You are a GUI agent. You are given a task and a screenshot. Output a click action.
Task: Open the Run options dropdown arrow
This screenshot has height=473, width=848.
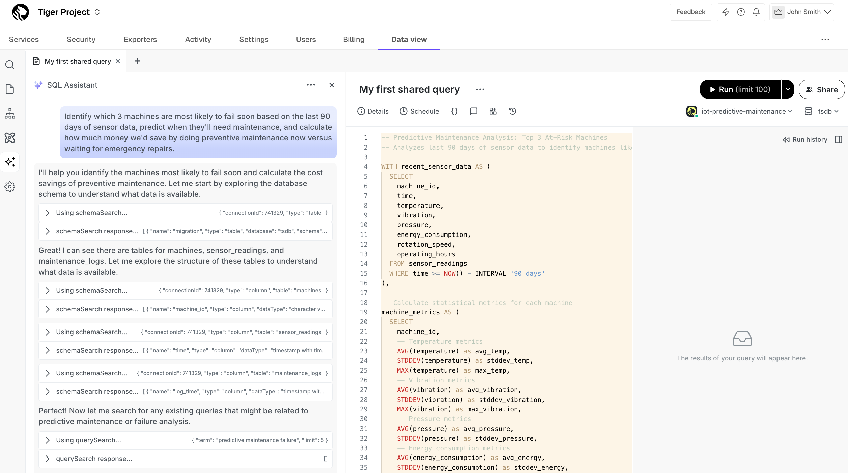tap(788, 89)
